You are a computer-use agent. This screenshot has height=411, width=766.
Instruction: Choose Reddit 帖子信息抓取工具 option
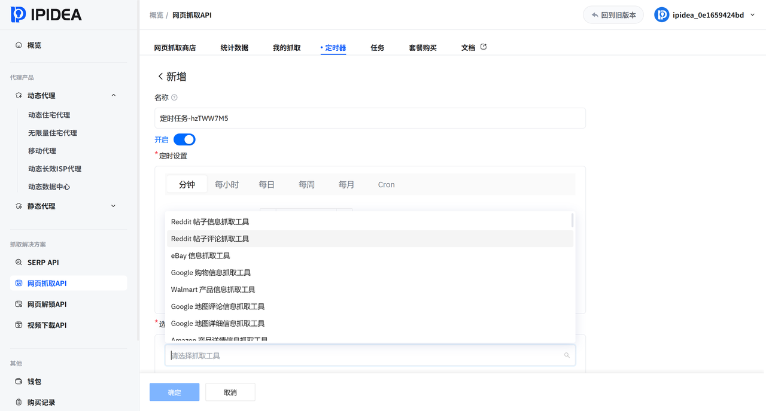(370, 222)
